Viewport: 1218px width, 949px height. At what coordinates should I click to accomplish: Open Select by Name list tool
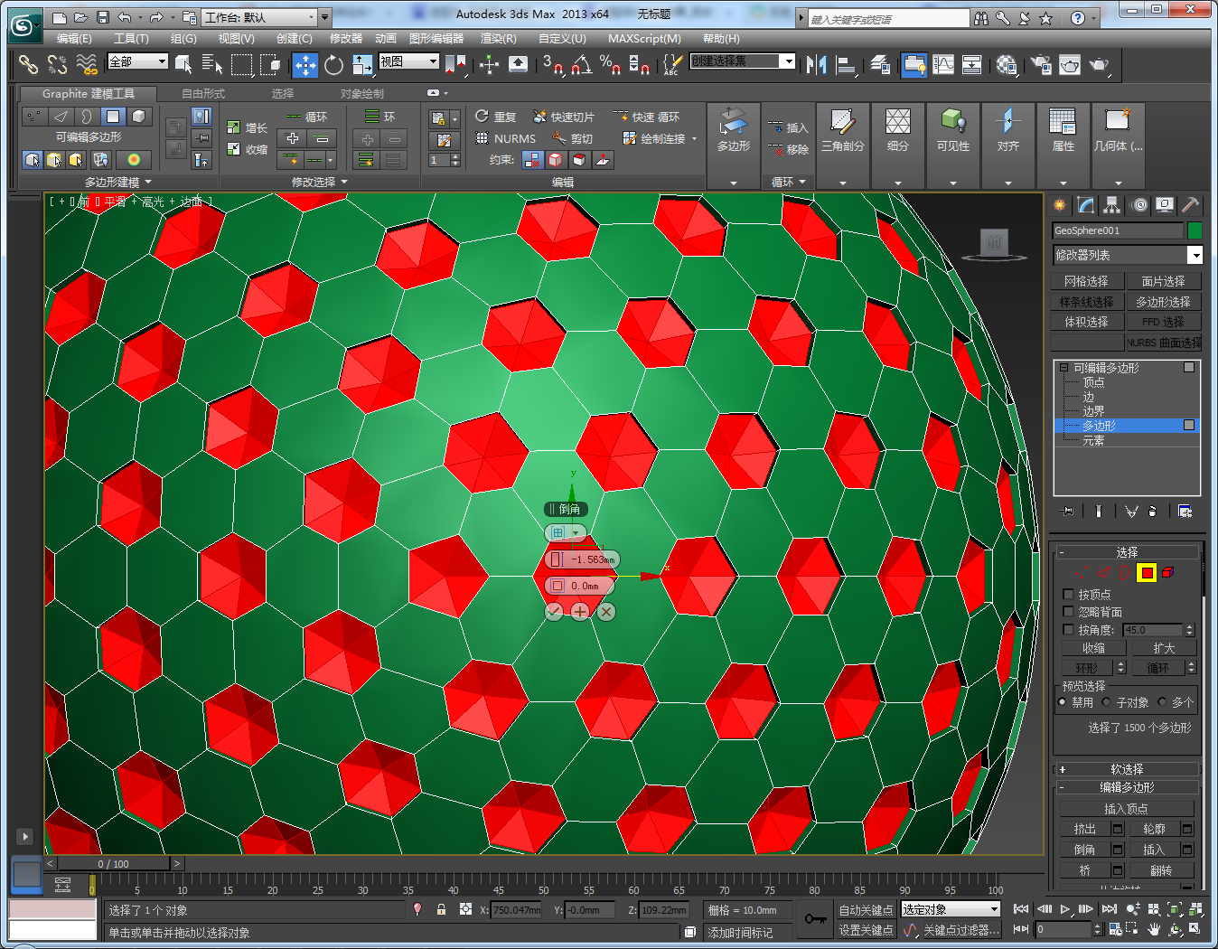[x=212, y=64]
